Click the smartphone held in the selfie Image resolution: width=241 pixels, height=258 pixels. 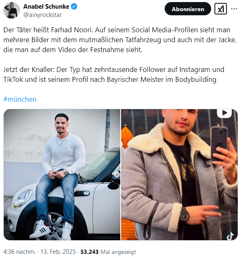tap(219, 143)
